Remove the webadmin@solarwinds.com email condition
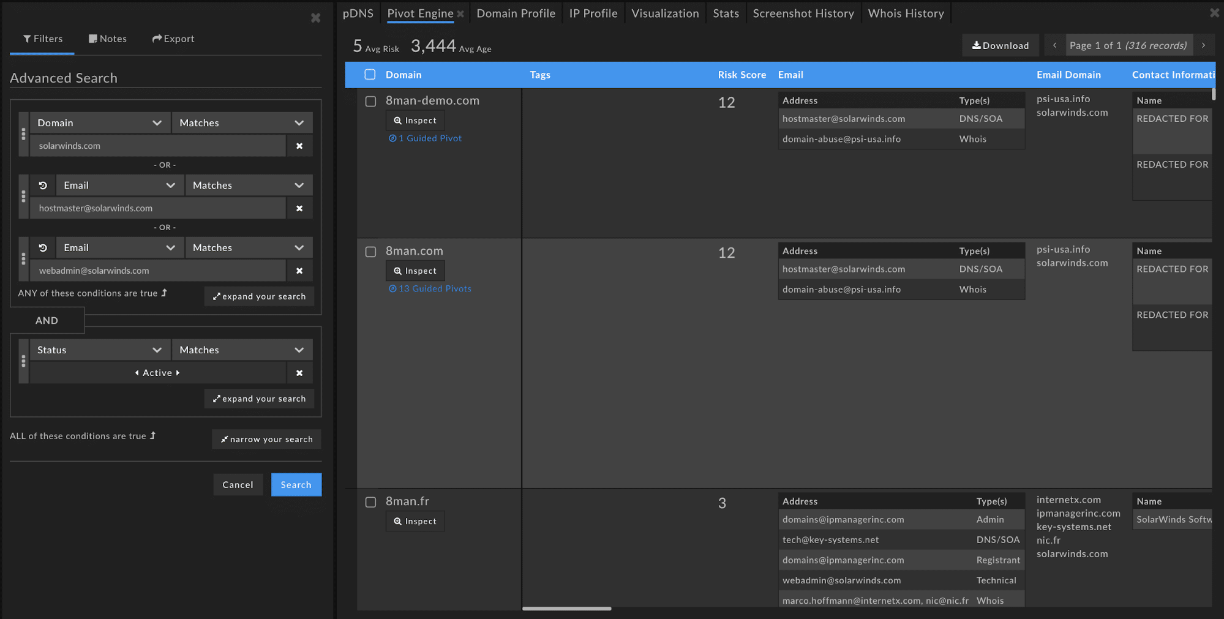This screenshot has height=619, width=1224. tap(299, 271)
